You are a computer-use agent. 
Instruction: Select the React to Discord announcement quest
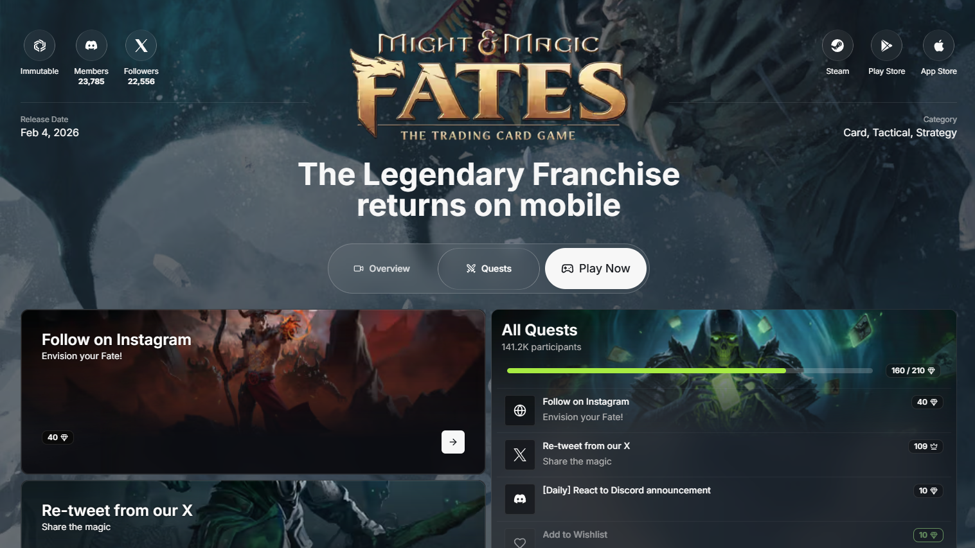click(724, 499)
